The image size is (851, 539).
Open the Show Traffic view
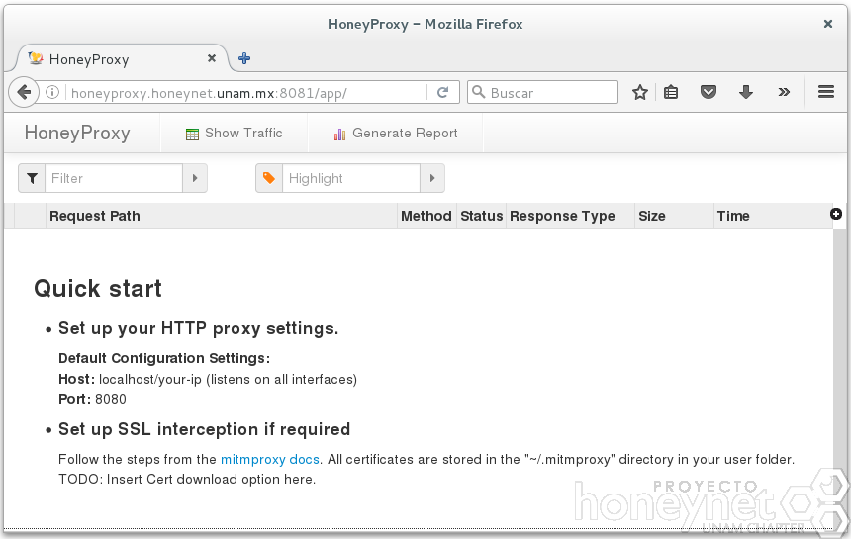point(234,133)
